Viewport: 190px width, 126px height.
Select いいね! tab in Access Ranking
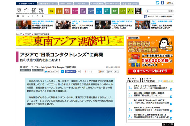tap(170, 81)
